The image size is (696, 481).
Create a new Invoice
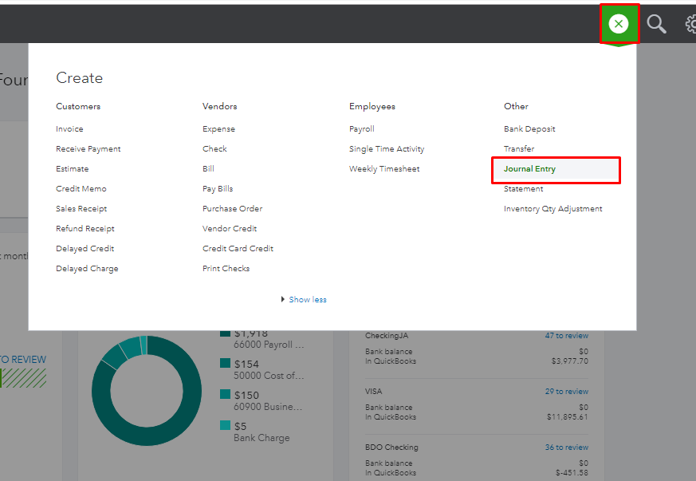[x=69, y=129]
